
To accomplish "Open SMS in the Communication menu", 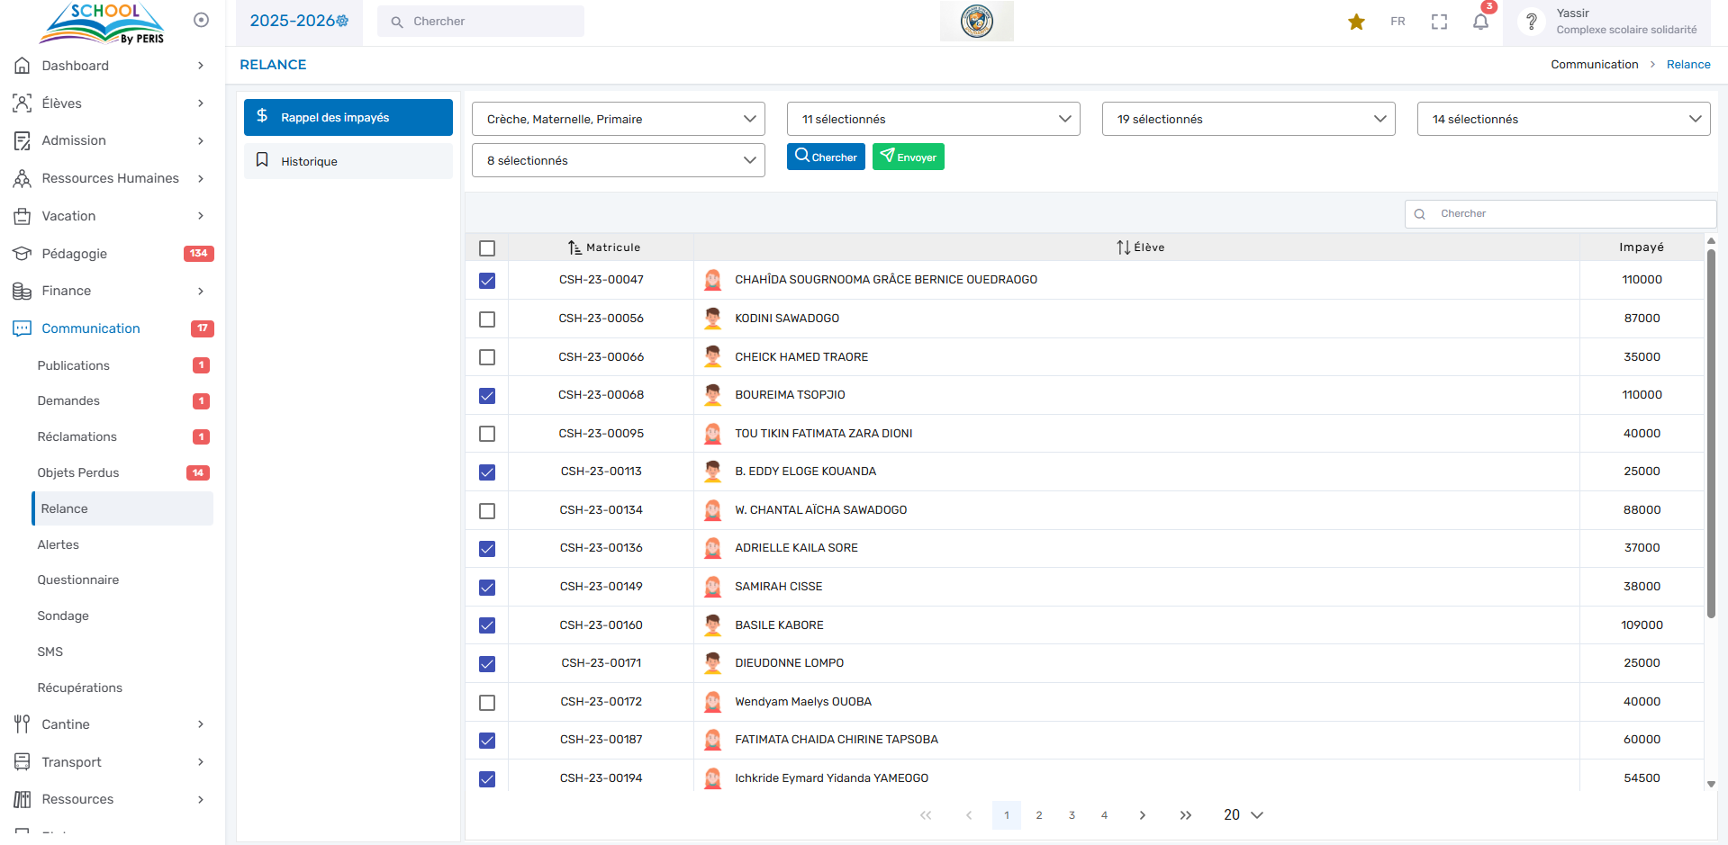I will click(x=50, y=652).
